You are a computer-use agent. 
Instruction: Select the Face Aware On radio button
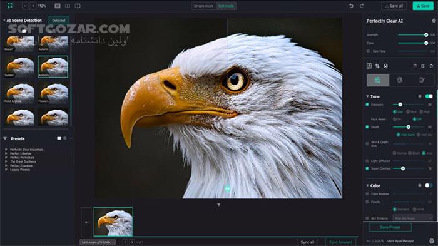point(395,119)
